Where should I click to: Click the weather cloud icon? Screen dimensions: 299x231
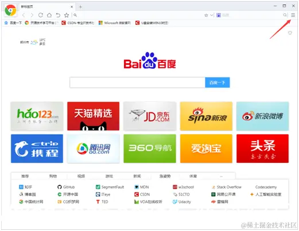tap(34, 42)
